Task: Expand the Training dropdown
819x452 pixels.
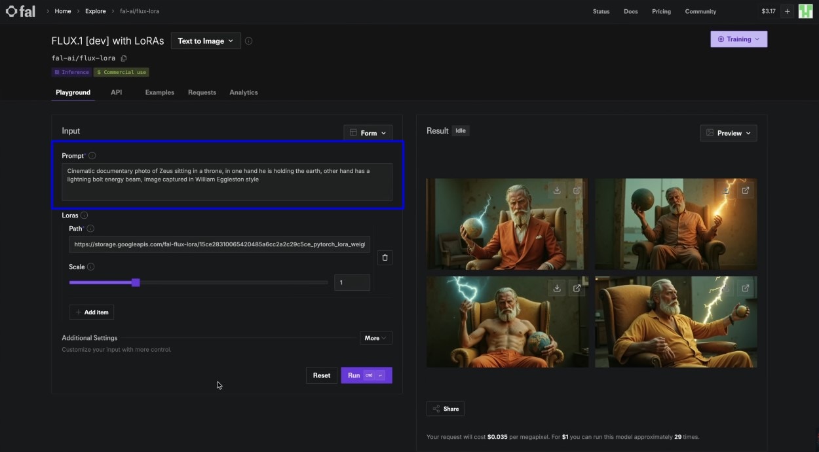Action: pyautogui.click(x=738, y=39)
